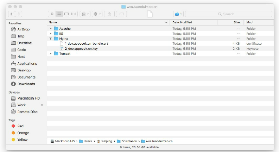Select Remote Disc under Devices
The height and width of the screenshot is (152, 279).
point(27,112)
